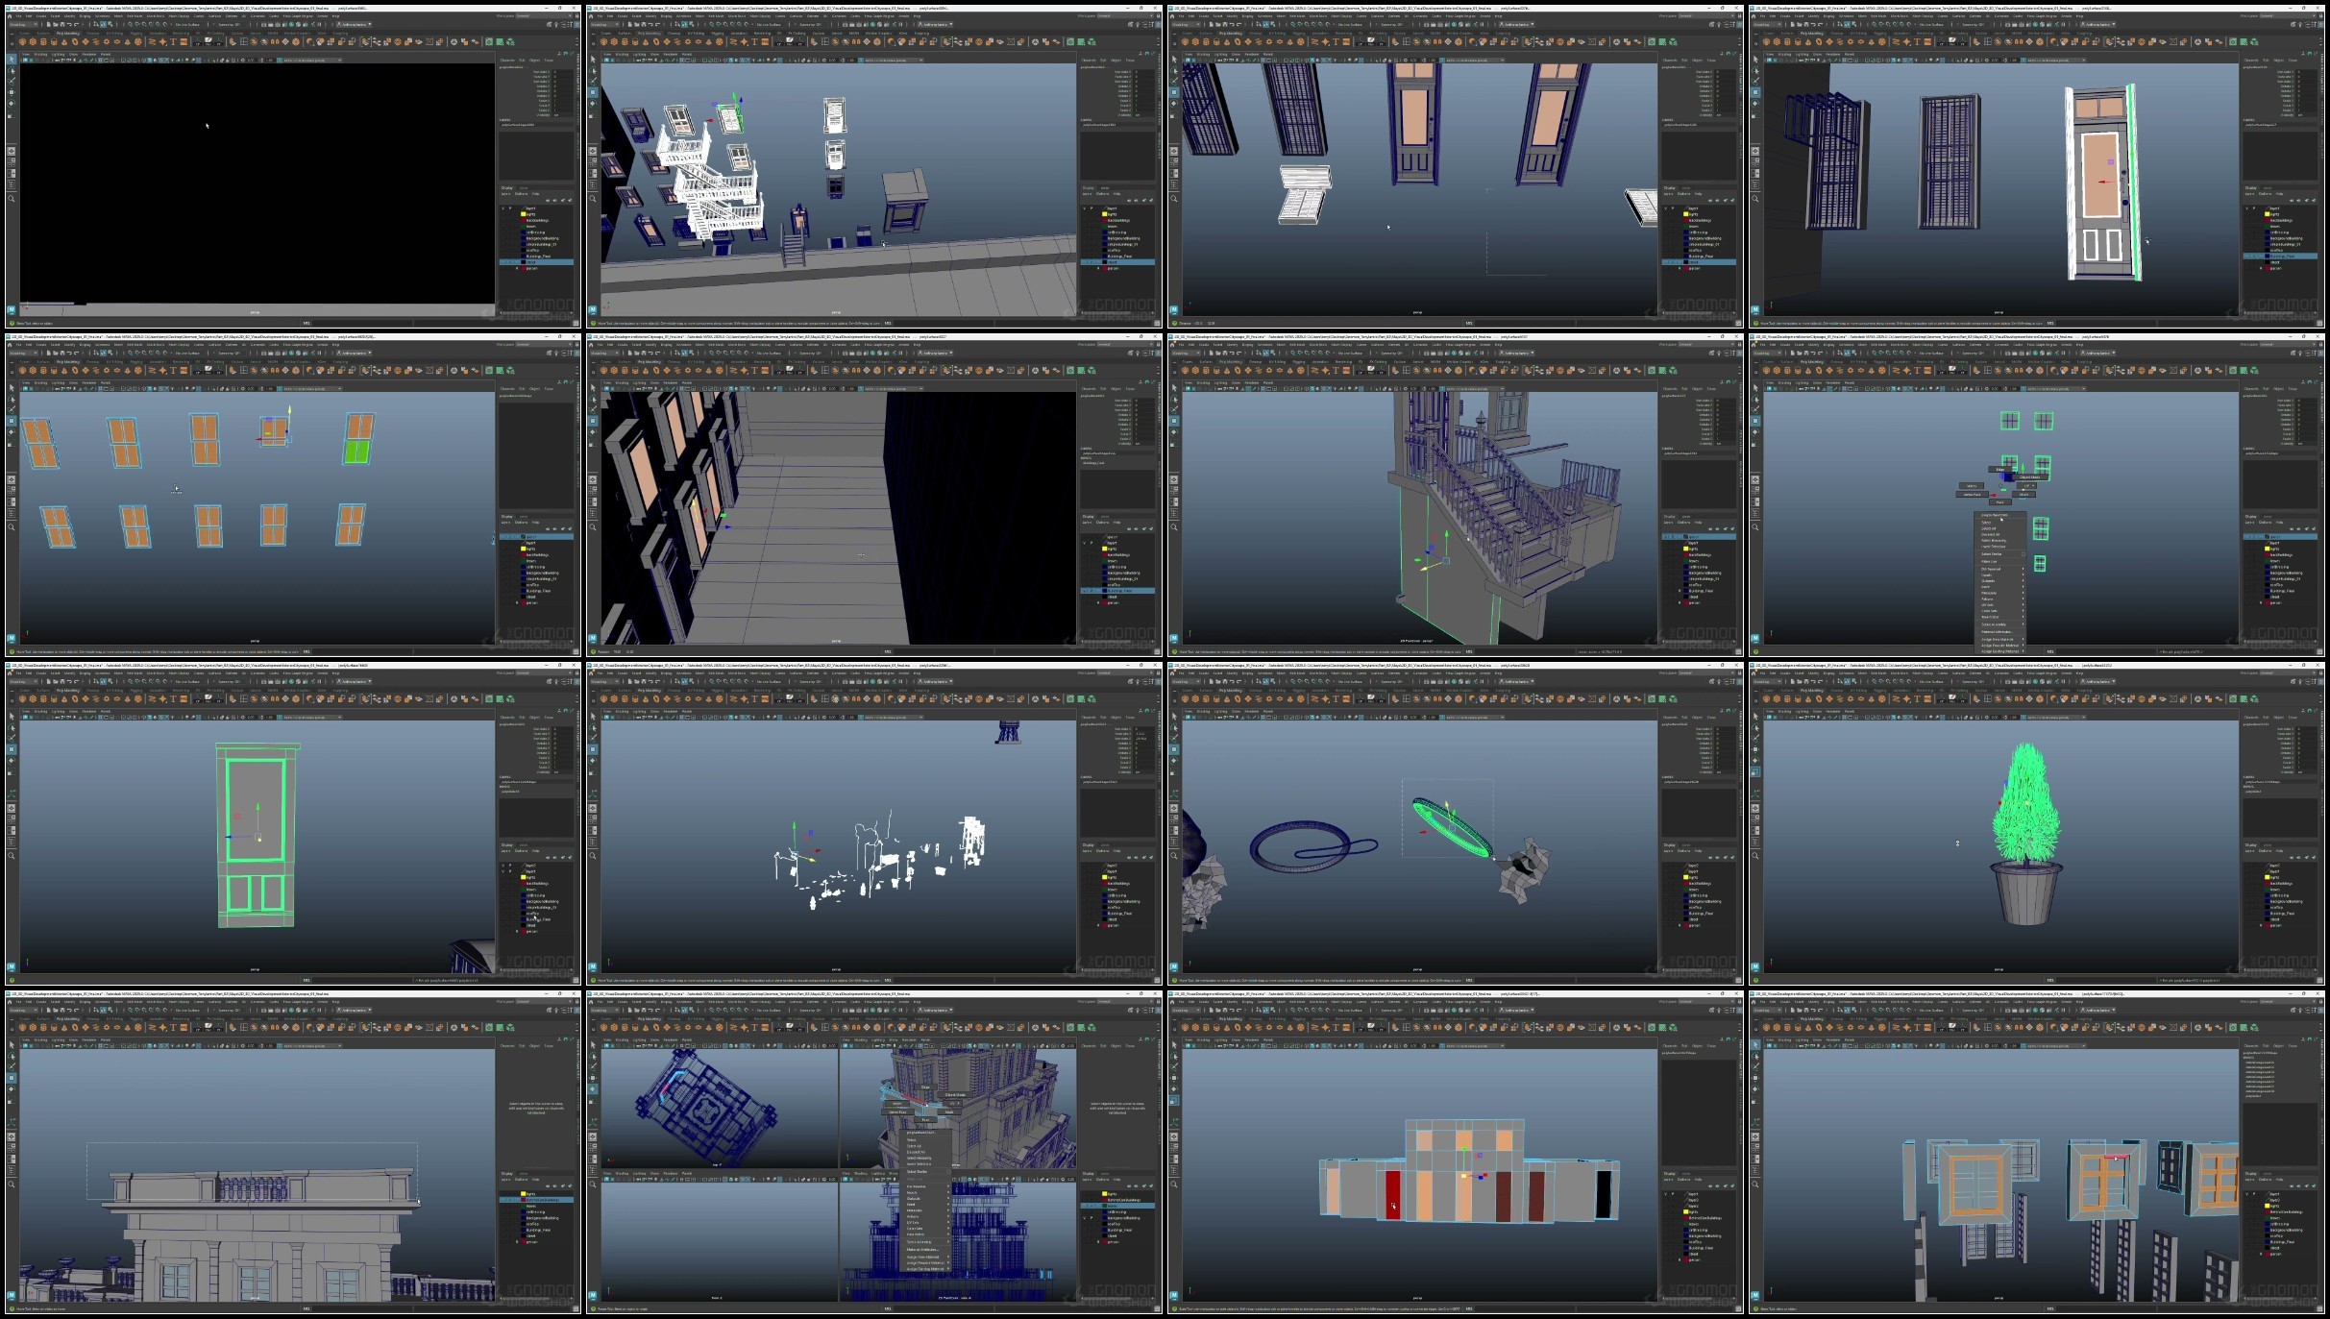Click the Select Similar option box in the green windows context menu
The image size is (2330, 1319).
click(2022, 554)
